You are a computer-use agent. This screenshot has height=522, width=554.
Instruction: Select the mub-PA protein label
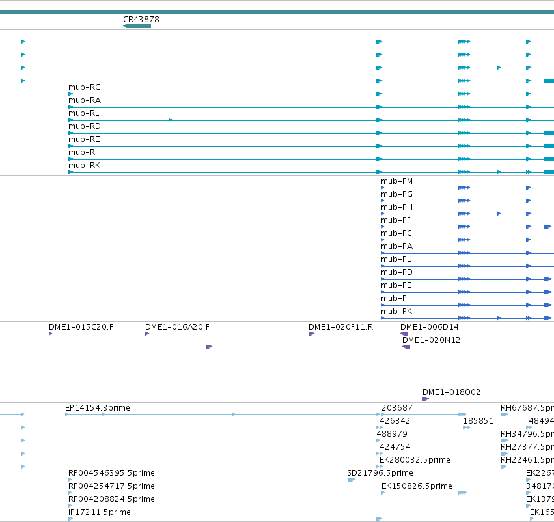396,247
